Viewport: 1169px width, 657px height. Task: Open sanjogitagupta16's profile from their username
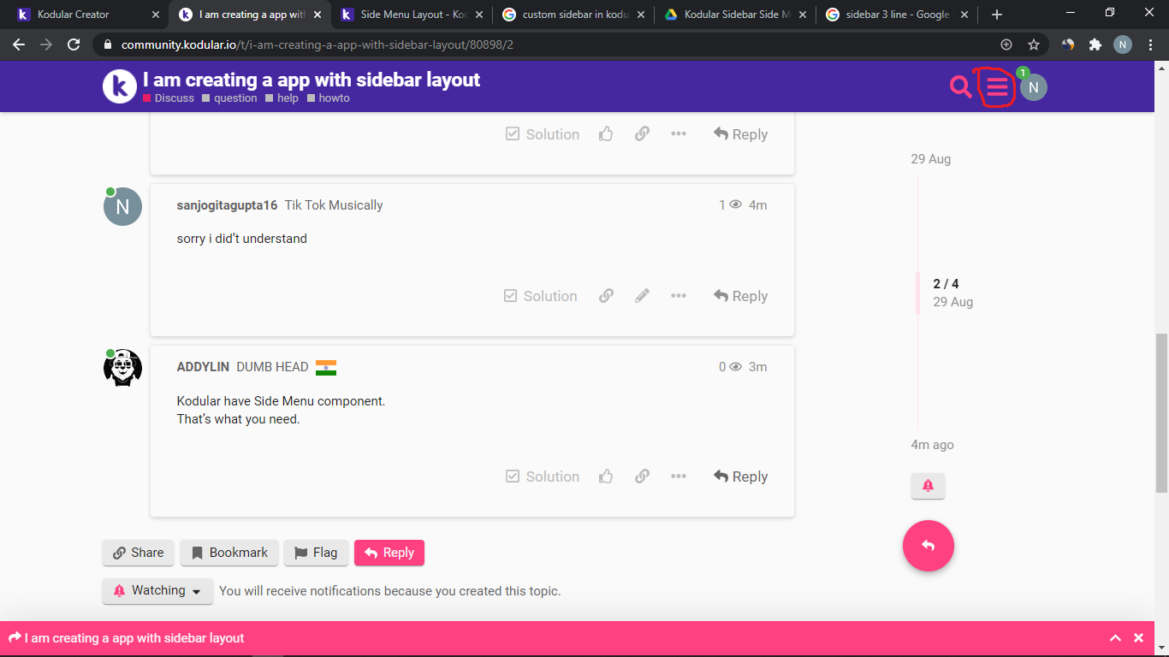pos(226,205)
